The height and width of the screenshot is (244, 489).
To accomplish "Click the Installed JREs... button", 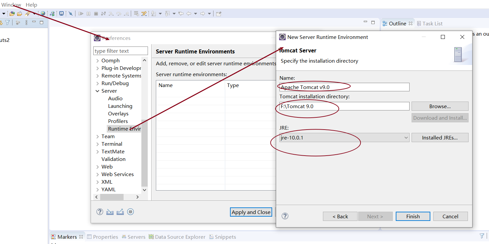I will tap(440, 137).
